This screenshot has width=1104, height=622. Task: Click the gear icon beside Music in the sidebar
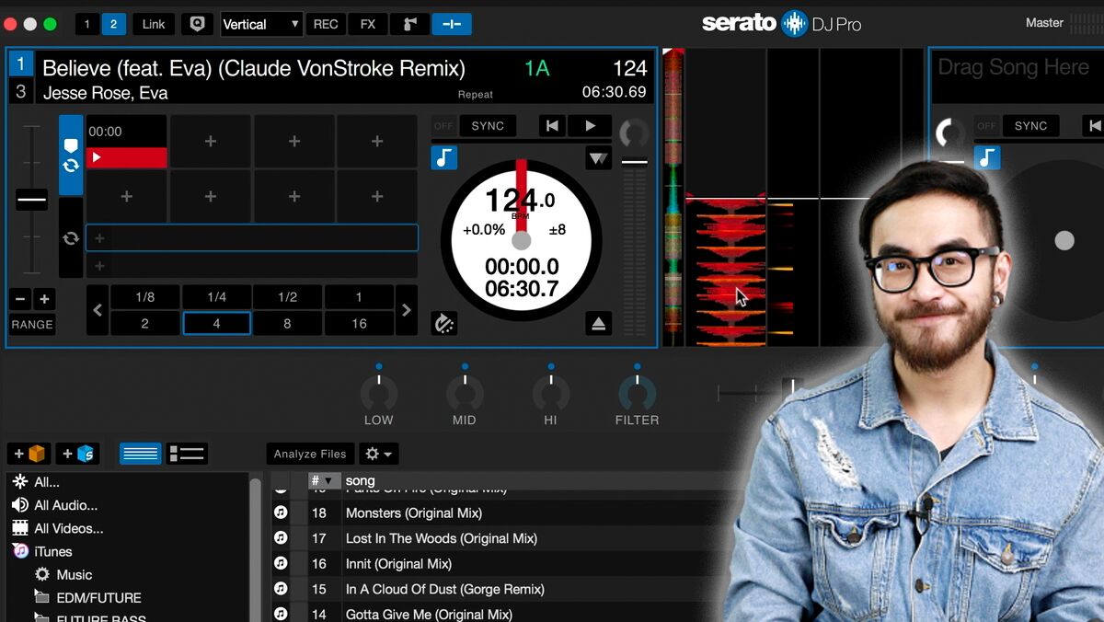[42, 574]
